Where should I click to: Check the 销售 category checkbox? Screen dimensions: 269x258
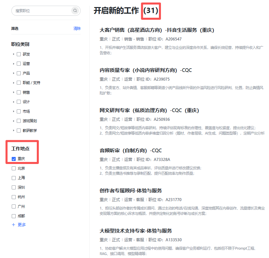coord(19,92)
